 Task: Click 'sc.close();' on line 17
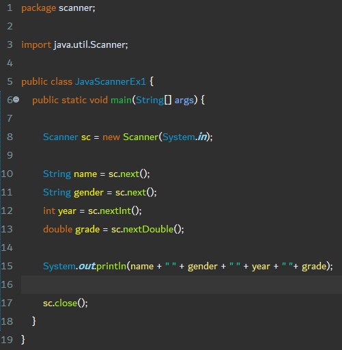pyautogui.click(x=66, y=303)
